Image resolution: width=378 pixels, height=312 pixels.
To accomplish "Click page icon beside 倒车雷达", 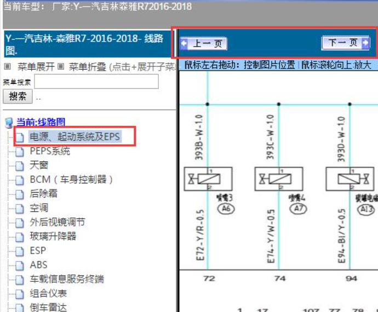I will pos(20,308).
